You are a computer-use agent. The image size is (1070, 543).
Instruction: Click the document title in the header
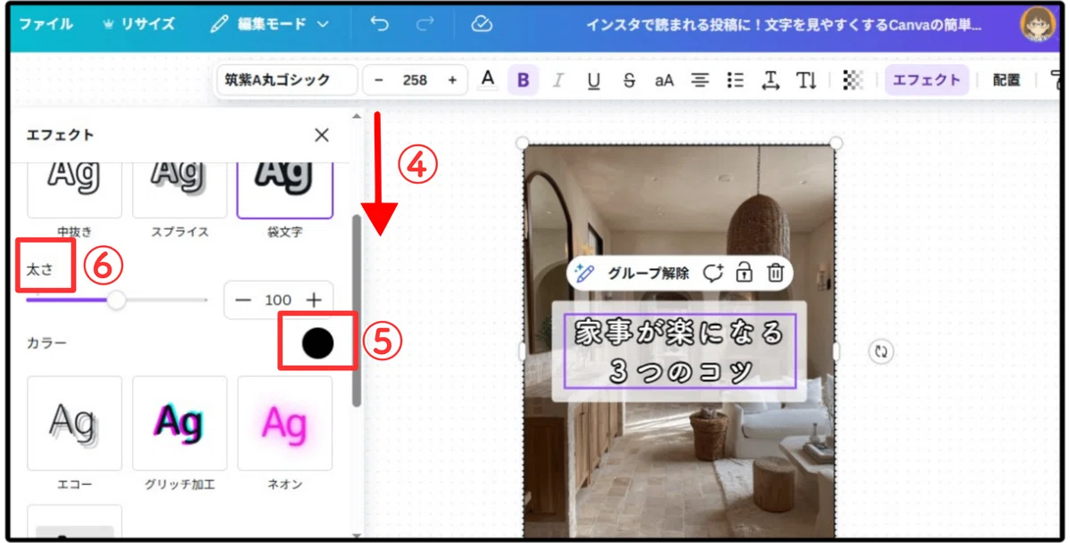[784, 25]
